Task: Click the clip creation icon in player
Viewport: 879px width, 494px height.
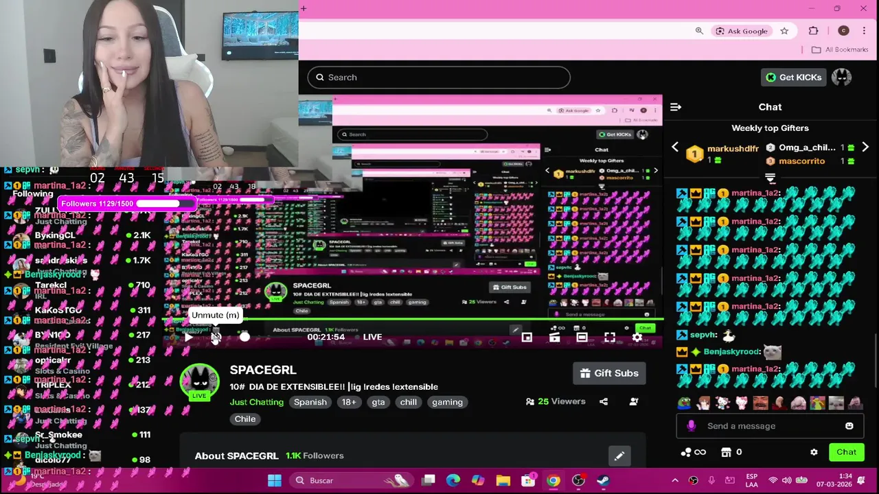Action: (554, 337)
